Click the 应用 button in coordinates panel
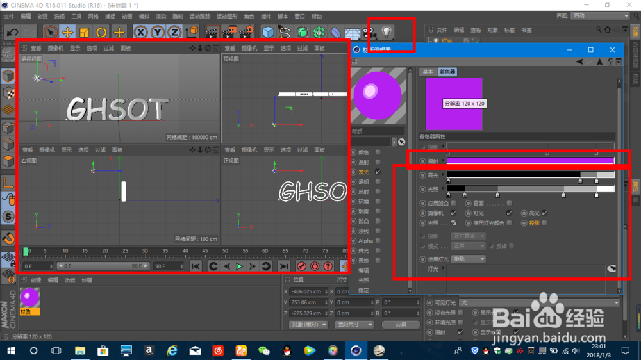 click(x=401, y=325)
